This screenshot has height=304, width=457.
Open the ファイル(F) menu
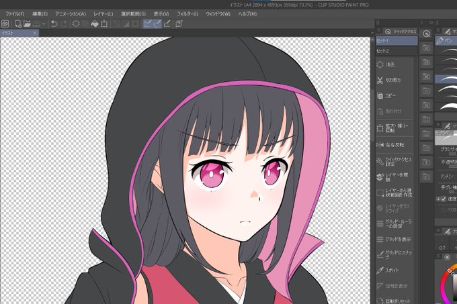pyautogui.click(x=15, y=13)
